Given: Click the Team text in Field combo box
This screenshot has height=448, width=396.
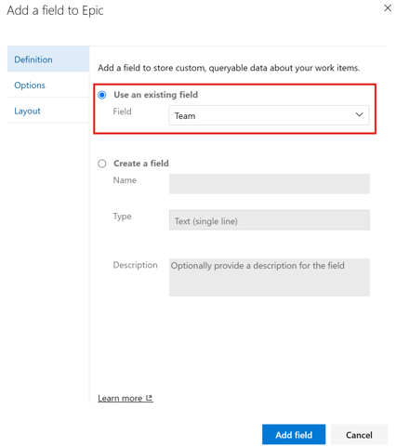Looking at the screenshot, I should click(185, 116).
